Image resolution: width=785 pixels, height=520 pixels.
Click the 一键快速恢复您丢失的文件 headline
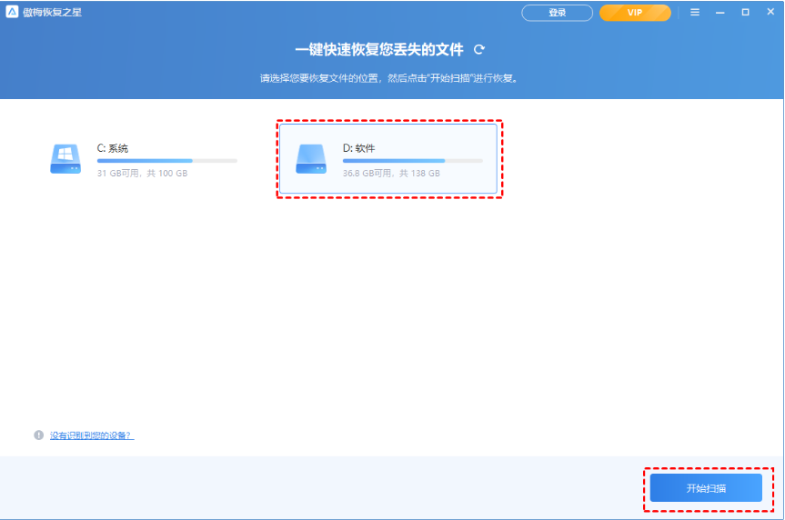click(379, 50)
